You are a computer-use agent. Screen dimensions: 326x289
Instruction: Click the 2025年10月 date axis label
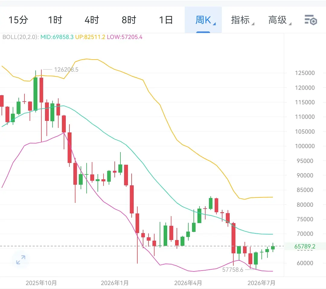point(41,283)
